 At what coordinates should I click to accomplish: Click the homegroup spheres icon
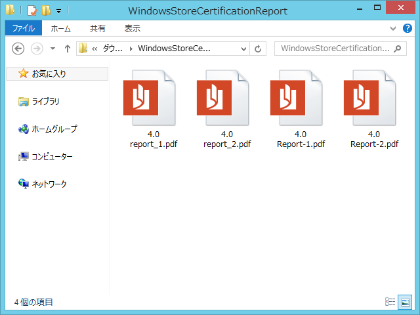(24, 129)
